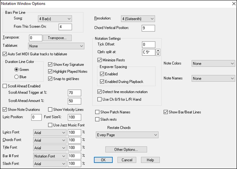Open the Song bars per line dropdown
The image size is (237, 169).
pos(54,19)
